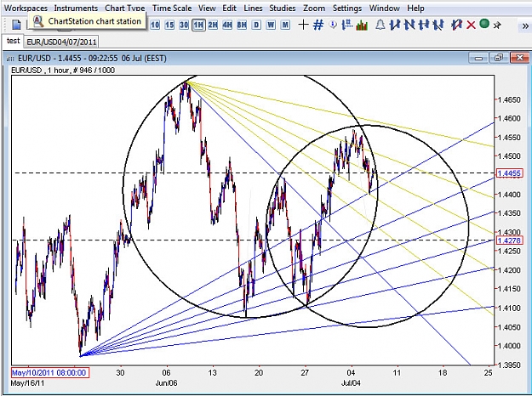Close the EUR/USD chart window

(520, 59)
